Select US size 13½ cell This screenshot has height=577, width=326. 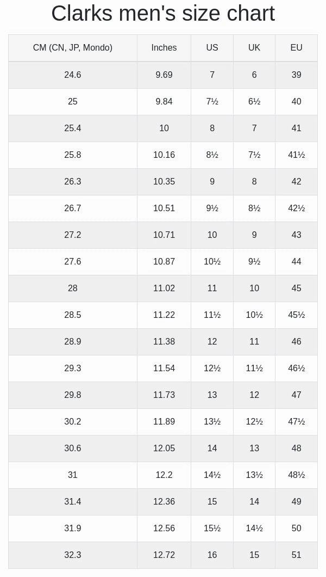pos(212,422)
